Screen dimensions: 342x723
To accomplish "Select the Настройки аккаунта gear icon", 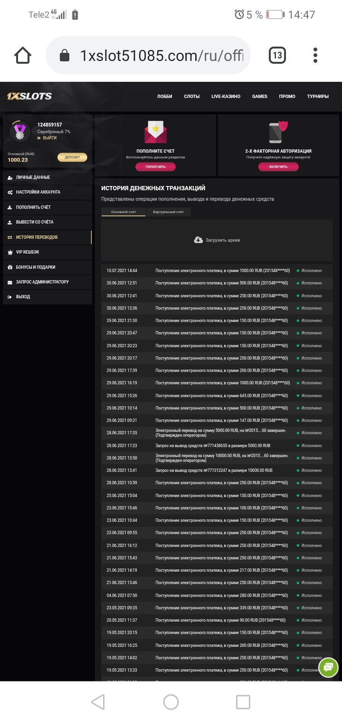I will pos(10,192).
